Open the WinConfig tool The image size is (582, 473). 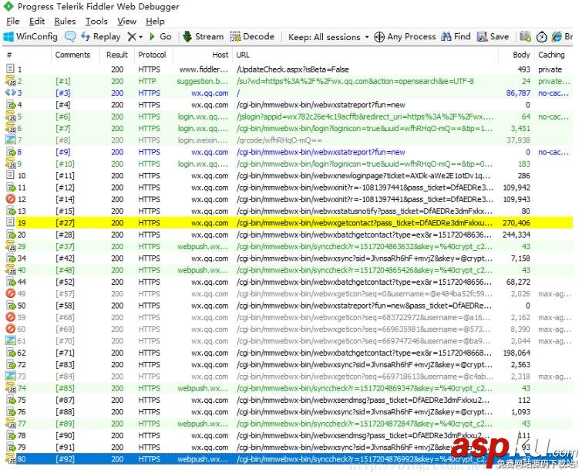(x=30, y=36)
